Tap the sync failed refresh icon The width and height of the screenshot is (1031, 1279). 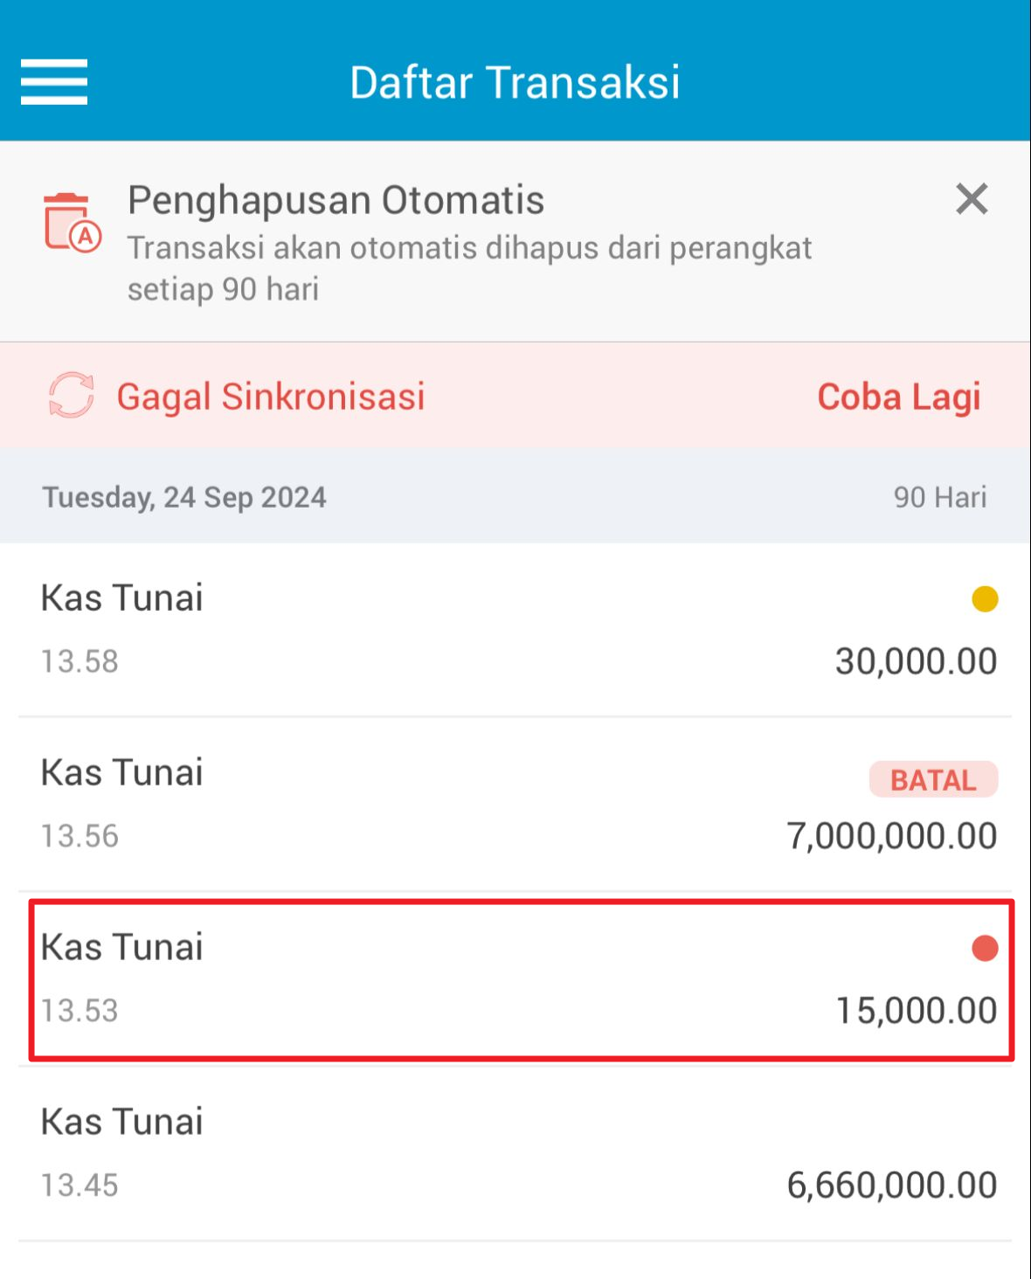pyautogui.click(x=71, y=396)
